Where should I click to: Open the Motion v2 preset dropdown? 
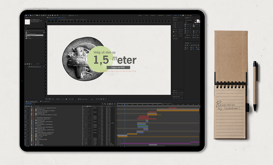(x=178, y=20)
